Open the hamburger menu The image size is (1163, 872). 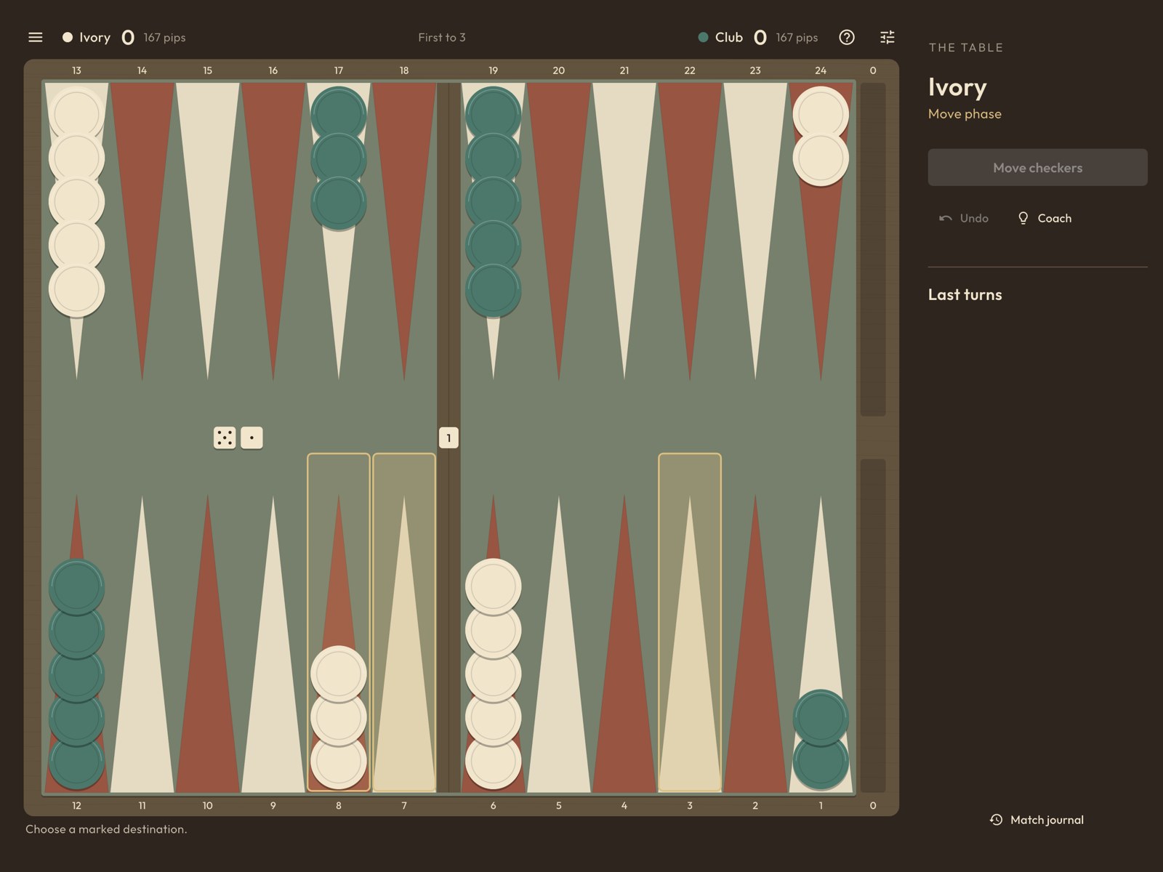pyautogui.click(x=35, y=37)
